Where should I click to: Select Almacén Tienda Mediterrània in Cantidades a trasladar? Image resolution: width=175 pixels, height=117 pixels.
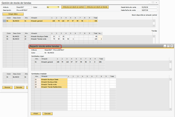54,87
